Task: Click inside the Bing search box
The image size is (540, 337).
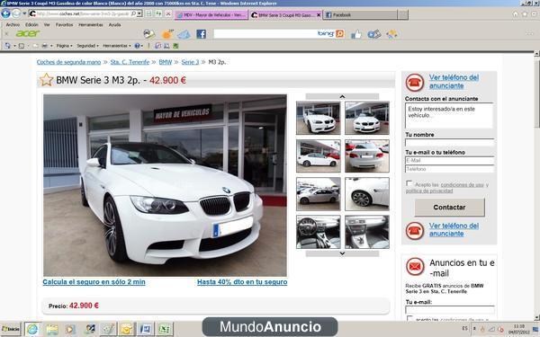Action: point(265,34)
